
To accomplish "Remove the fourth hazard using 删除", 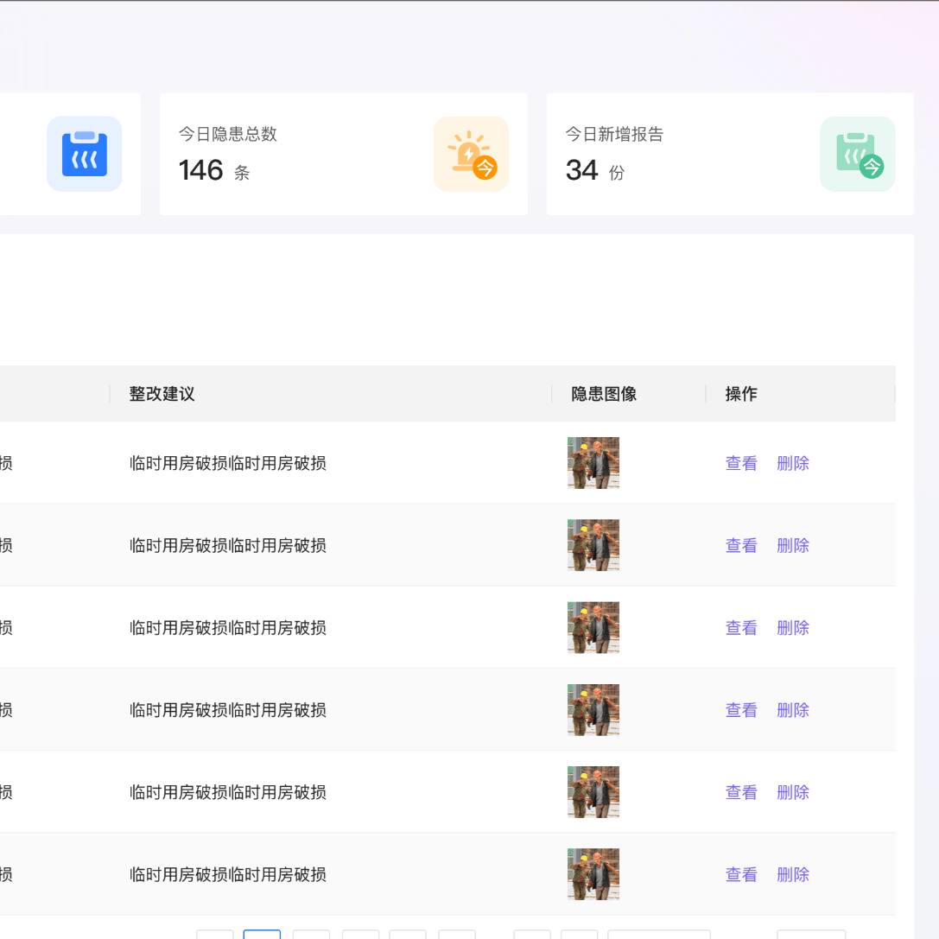I will click(x=792, y=709).
